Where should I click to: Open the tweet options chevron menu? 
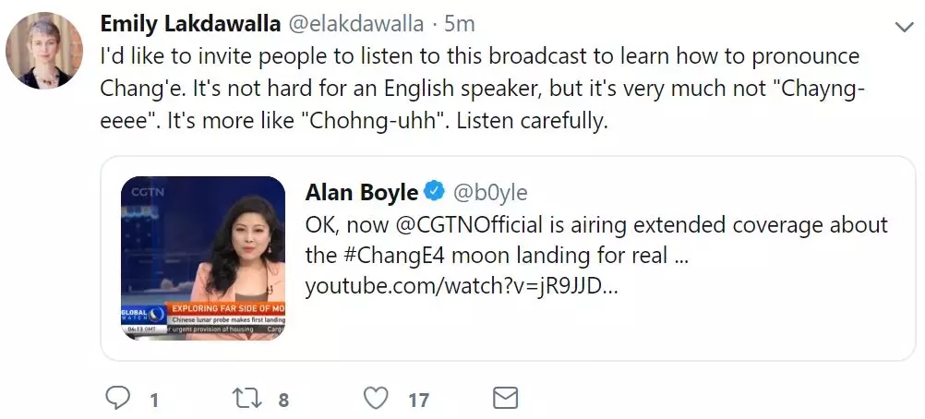point(904,24)
